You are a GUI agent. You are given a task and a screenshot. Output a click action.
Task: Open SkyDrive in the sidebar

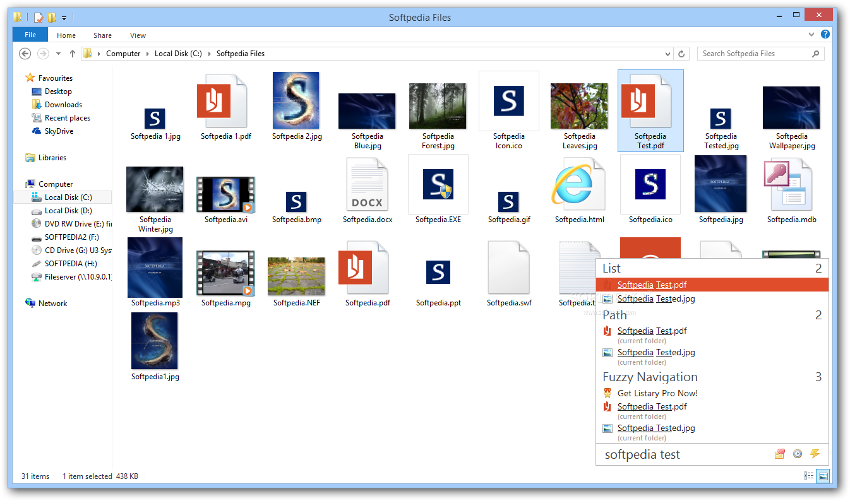(52, 131)
